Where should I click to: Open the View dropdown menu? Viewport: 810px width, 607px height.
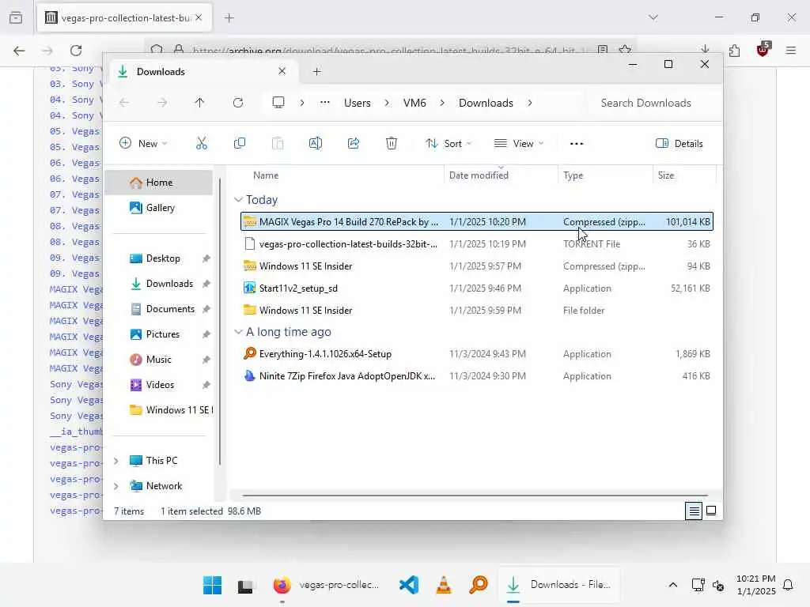(x=519, y=144)
